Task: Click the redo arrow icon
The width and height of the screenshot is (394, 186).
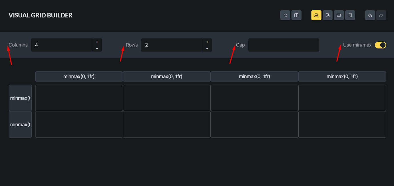Action: click(x=381, y=15)
